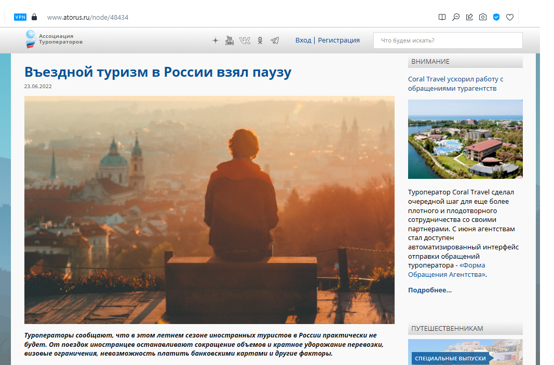
Task: Open reader mode book icon
Action: point(442,17)
